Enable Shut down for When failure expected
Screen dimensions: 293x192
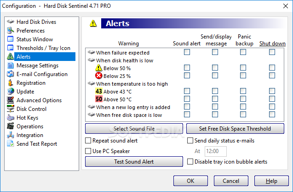(272, 52)
